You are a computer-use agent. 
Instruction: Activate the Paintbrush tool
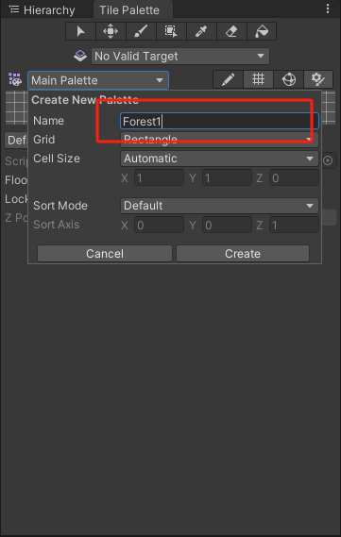(x=141, y=31)
